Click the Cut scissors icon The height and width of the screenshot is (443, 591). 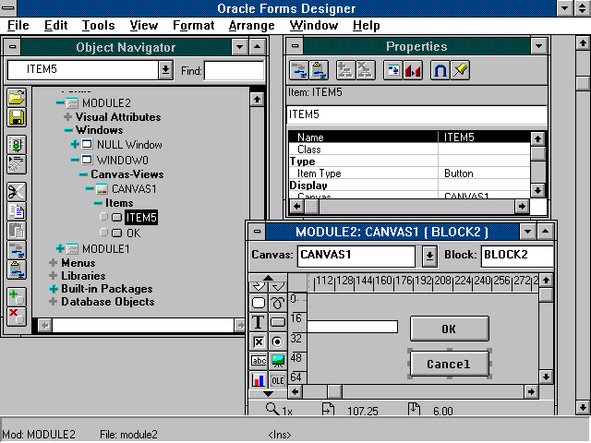16,191
